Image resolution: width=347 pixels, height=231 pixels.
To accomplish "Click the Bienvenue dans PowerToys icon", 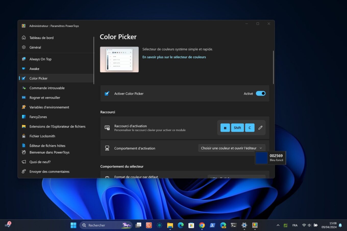I will tap(24, 152).
